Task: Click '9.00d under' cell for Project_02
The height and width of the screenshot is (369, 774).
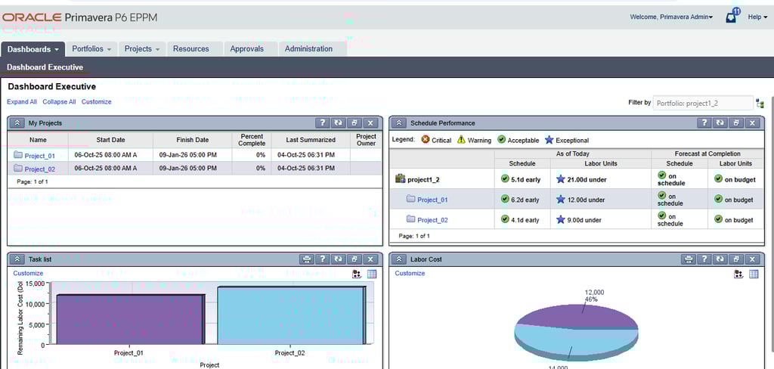Action: click(x=601, y=220)
